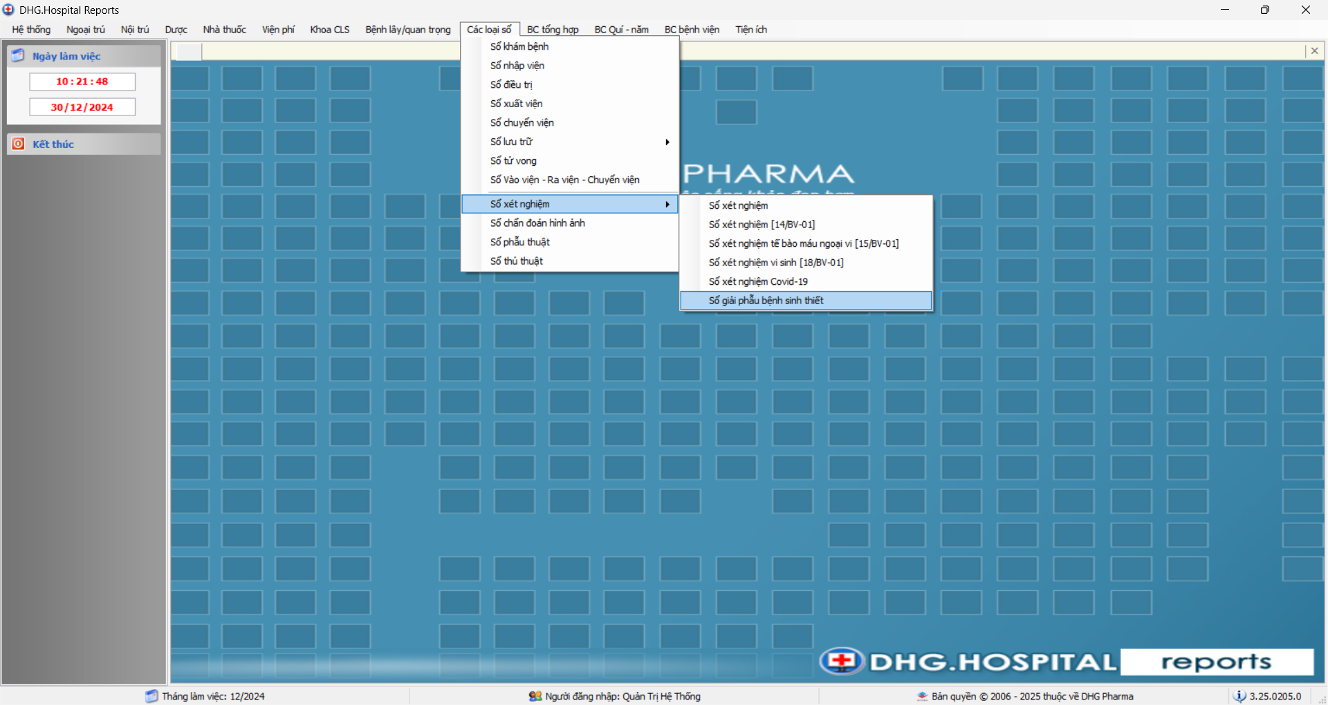The image size is (1328, 705).
Task: Open the Ngoại trú menu
Action: [x=86, y=30]
